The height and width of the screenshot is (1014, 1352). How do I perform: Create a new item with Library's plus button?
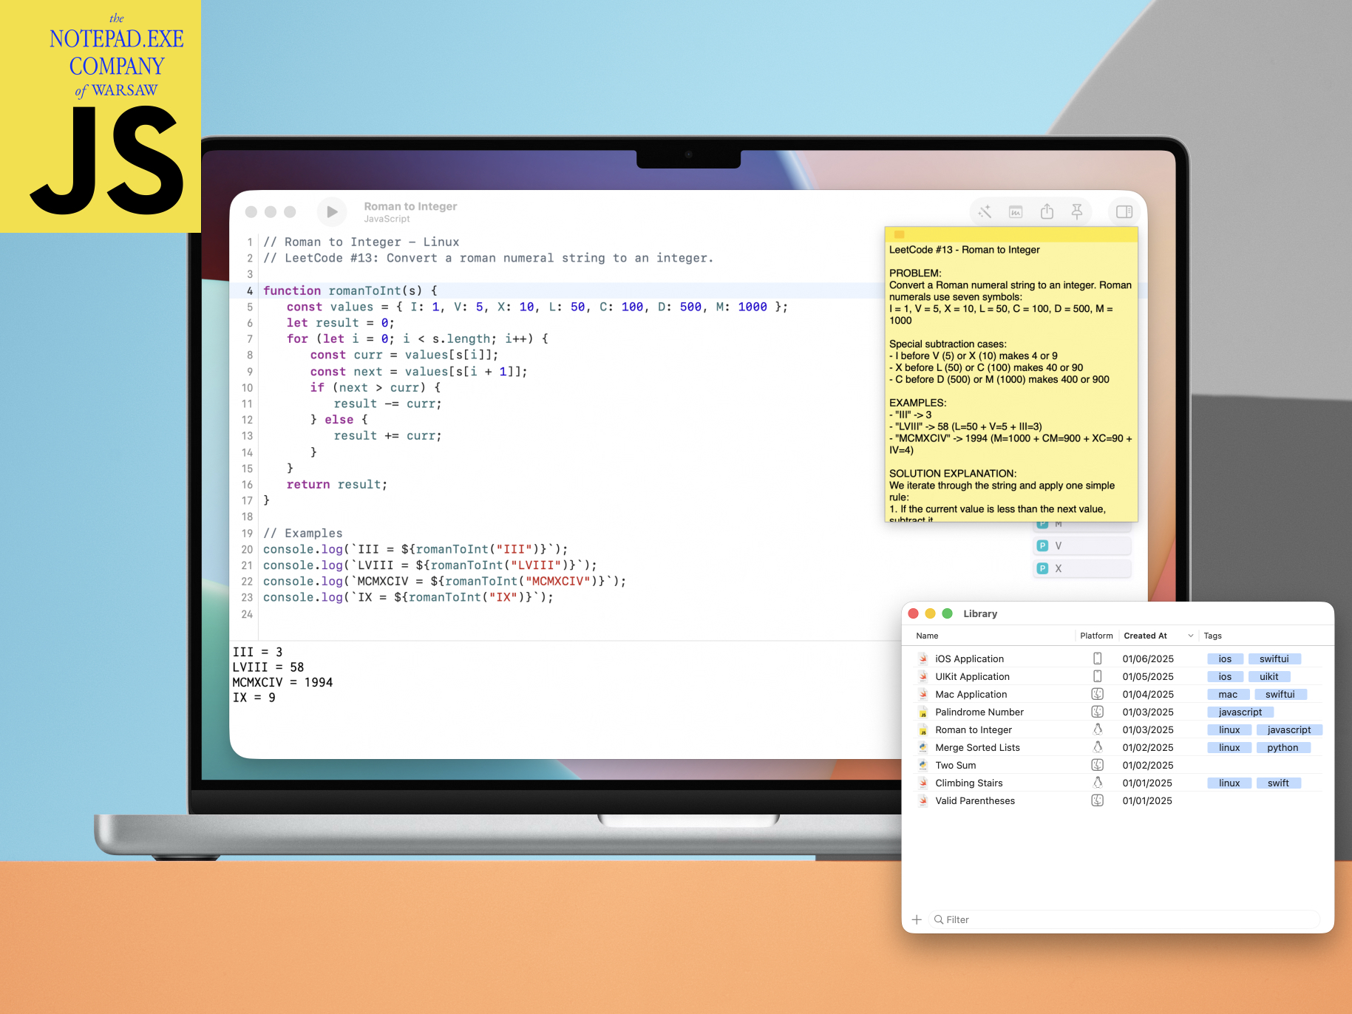coord(917,919)
